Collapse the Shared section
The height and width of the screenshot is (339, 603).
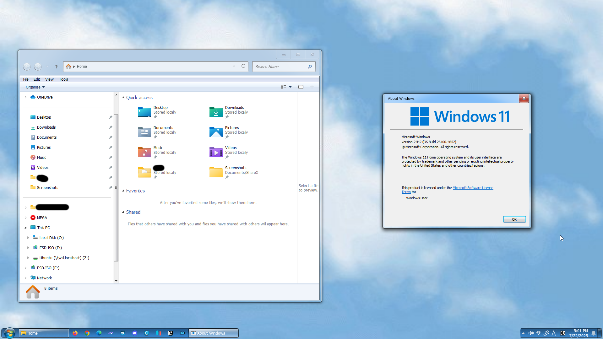coord(123,212)
